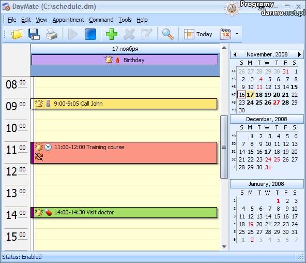
Task: Click the 15:00 time slot label
Action: pos(16,237)
